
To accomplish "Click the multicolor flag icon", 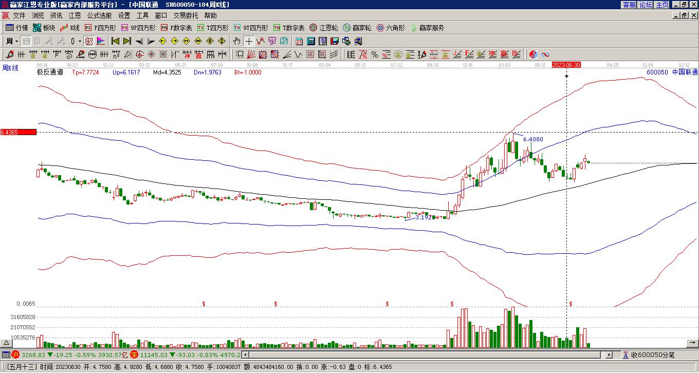I will tap(101, 41).
